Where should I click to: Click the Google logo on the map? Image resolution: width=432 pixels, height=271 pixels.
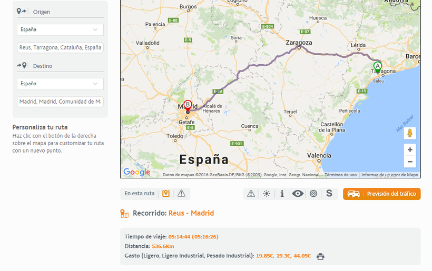136,172
